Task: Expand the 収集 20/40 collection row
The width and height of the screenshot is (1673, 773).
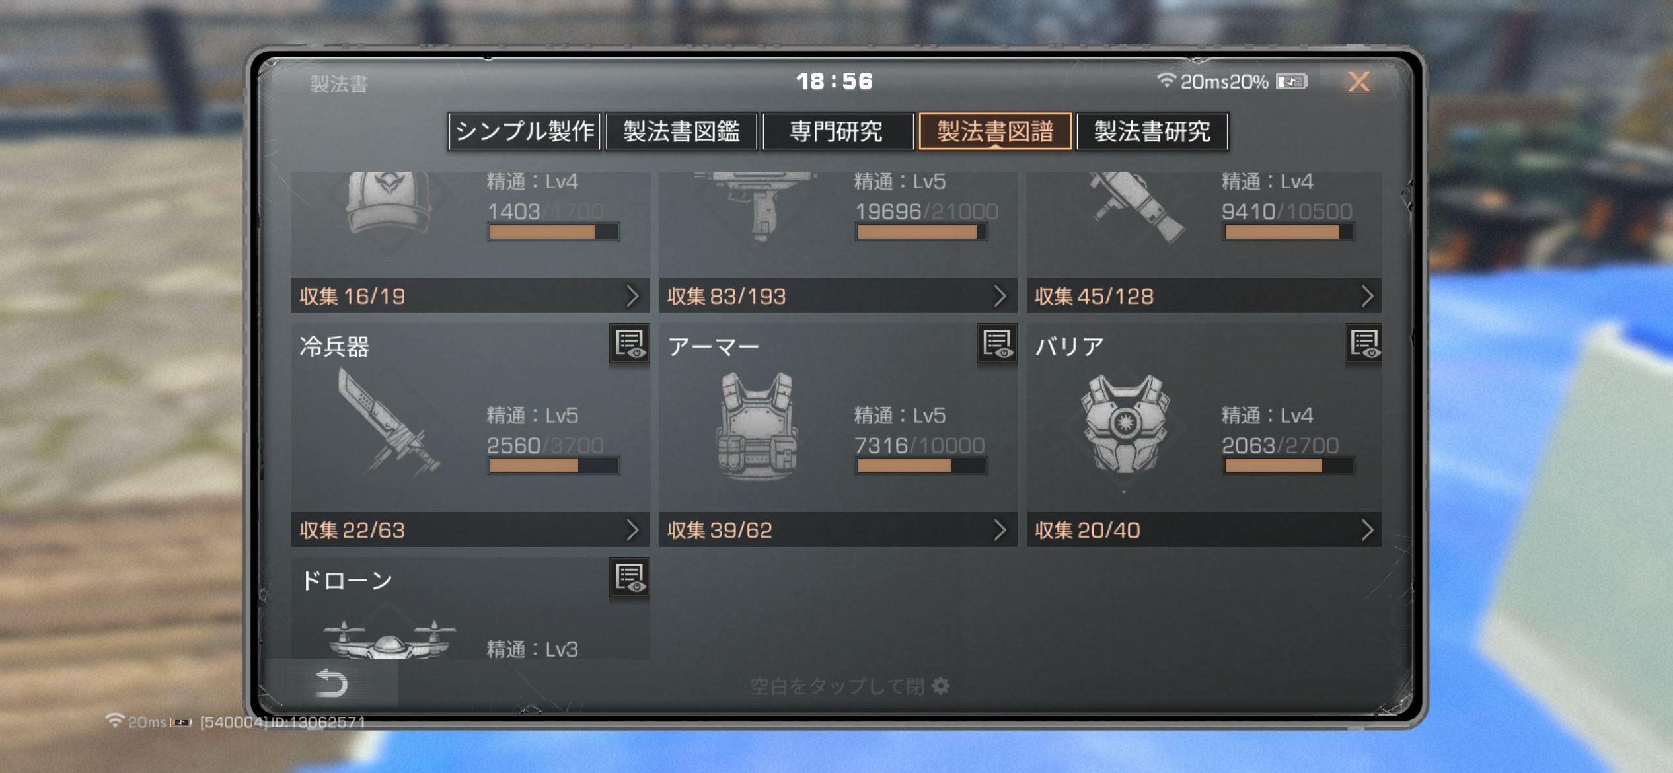Action: pos(1205,530)
